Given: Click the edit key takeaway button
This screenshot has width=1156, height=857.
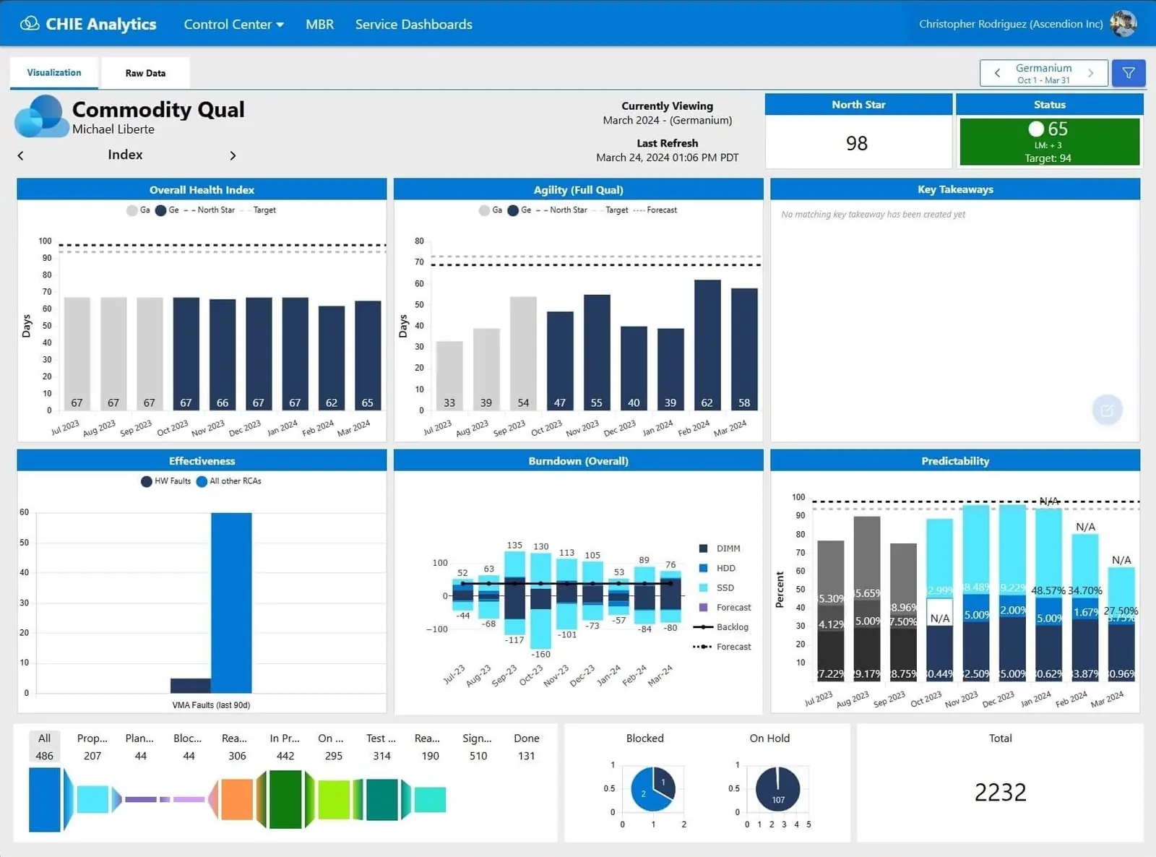Looking at the screenshot, I should (1107, 410).
